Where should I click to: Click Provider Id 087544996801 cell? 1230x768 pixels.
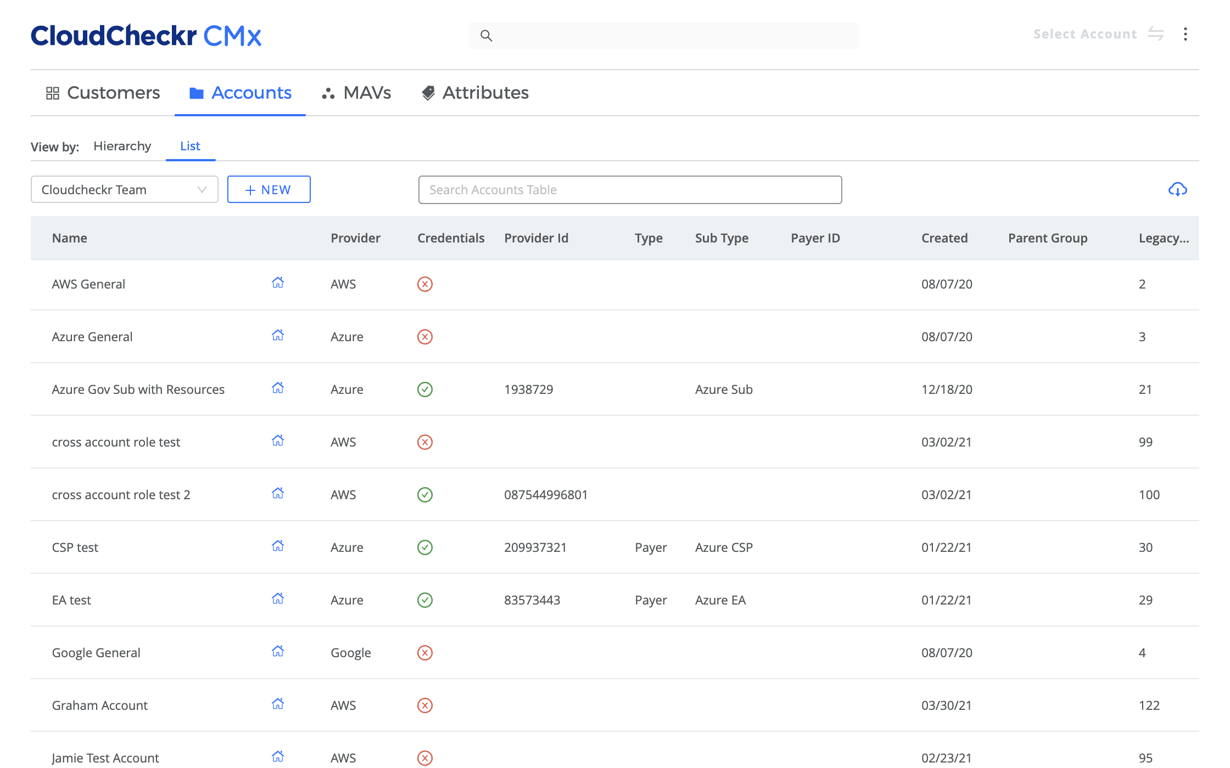(x=546, y=495)
